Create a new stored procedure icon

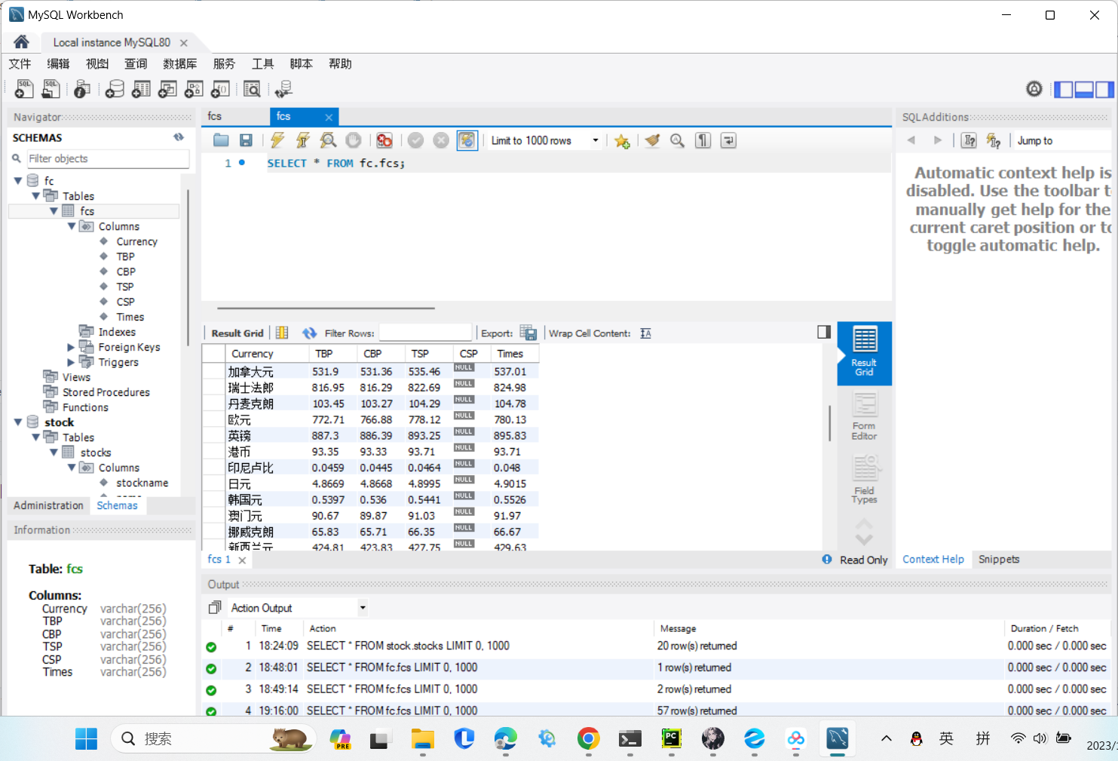coord(194,89)
